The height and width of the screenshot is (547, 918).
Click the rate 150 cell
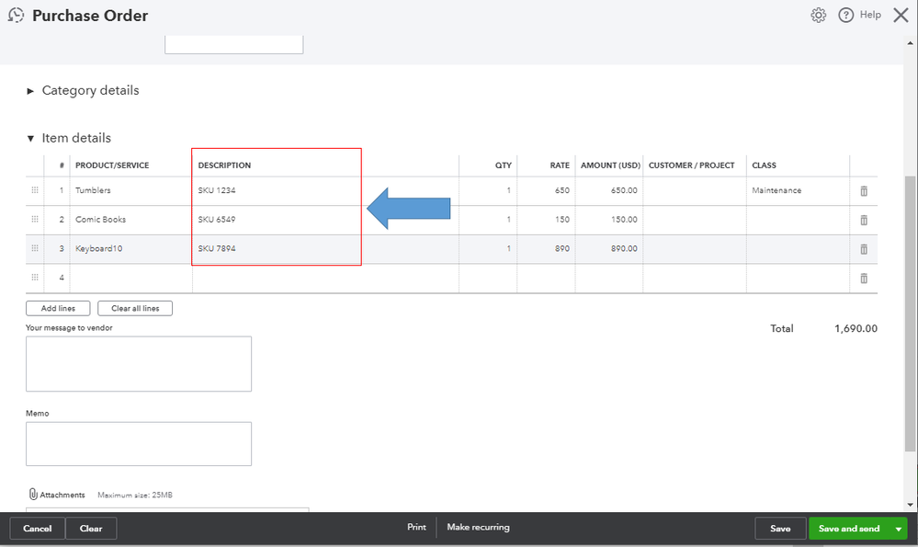[546, 220]
